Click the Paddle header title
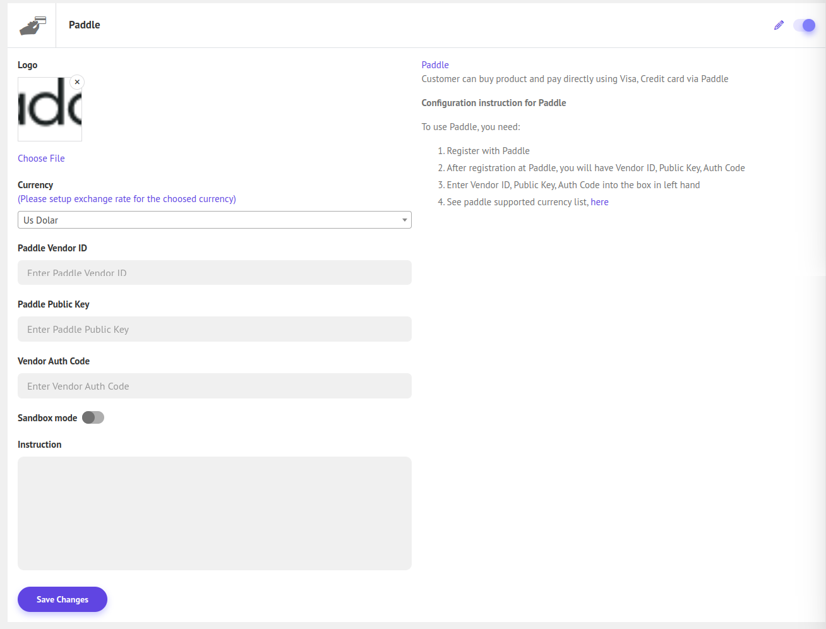Viewport: 826px width, 629px height. 85,25
